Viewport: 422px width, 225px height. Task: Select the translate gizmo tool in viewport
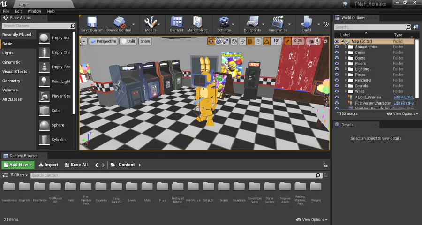211,41
